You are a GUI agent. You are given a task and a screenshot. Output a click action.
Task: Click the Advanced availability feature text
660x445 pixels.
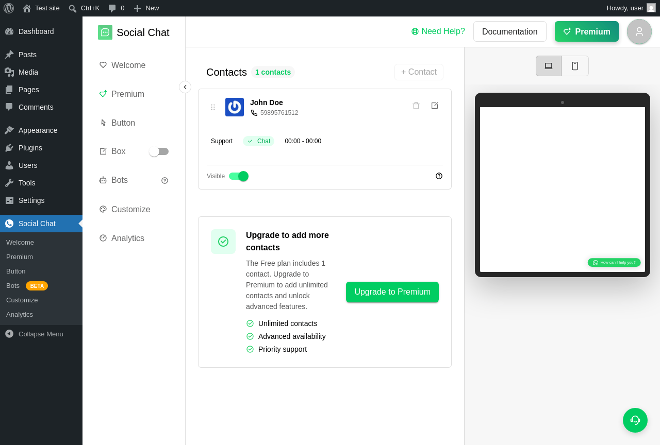tap(292, 336)
